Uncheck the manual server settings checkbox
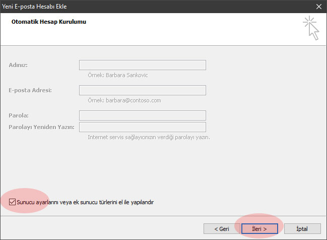 click(12, 202)
